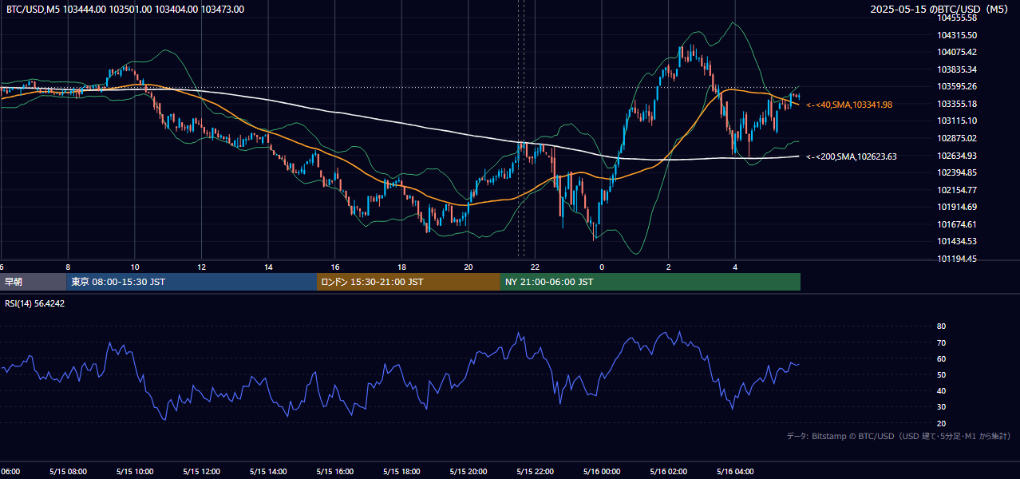Click price axis value 103115.10
The height and width of the screenshot is (479, 1020).
(957, 121)
